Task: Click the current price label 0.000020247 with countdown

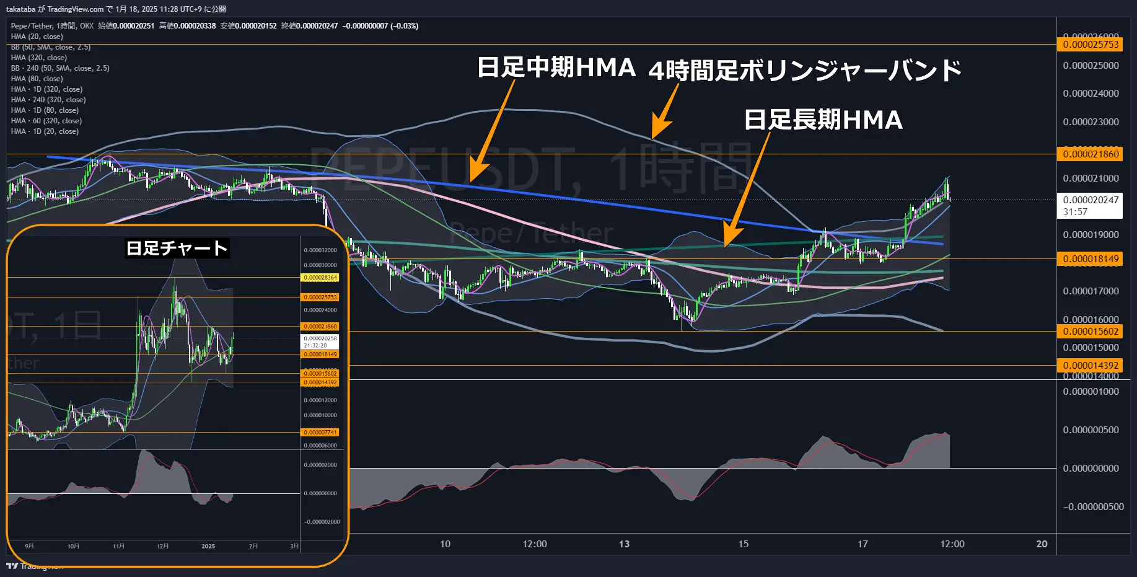Action: 1091,206
